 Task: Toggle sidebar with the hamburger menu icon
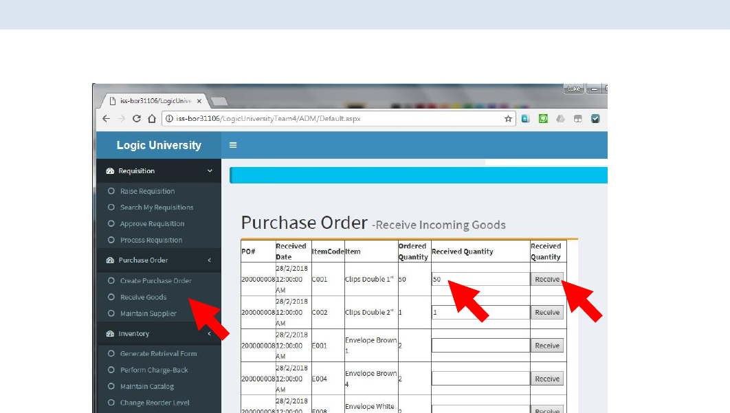(233, 145)
